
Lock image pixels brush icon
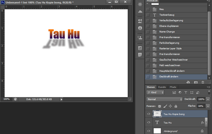[x=165, y=106]
